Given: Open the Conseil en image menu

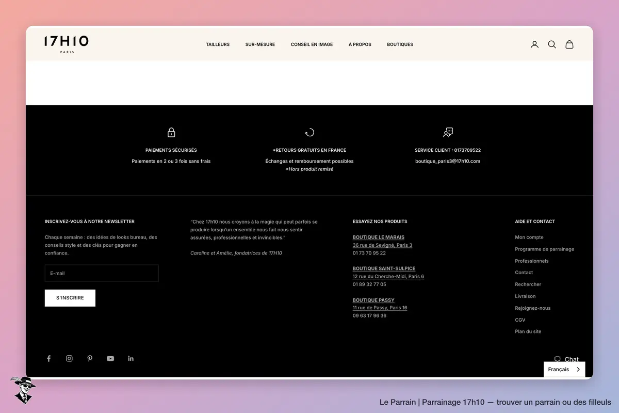Looking at the screenshot, I should (x=312, y=44).
